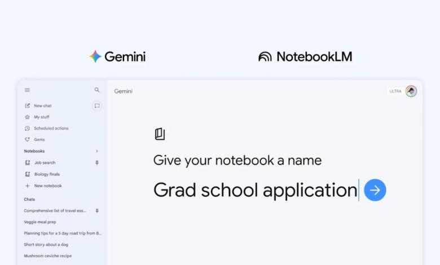
Task: Click the Gemini title in header
Action: coord(123,91)
